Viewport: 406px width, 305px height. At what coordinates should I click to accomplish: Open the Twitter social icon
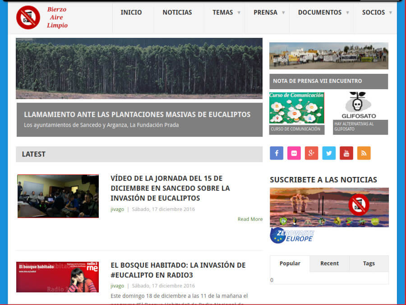pos(329,153)
